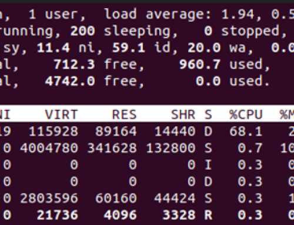Click the '0 stopped' count
Viewport: 294px width, 225px height.
click(x=242, y=31)
